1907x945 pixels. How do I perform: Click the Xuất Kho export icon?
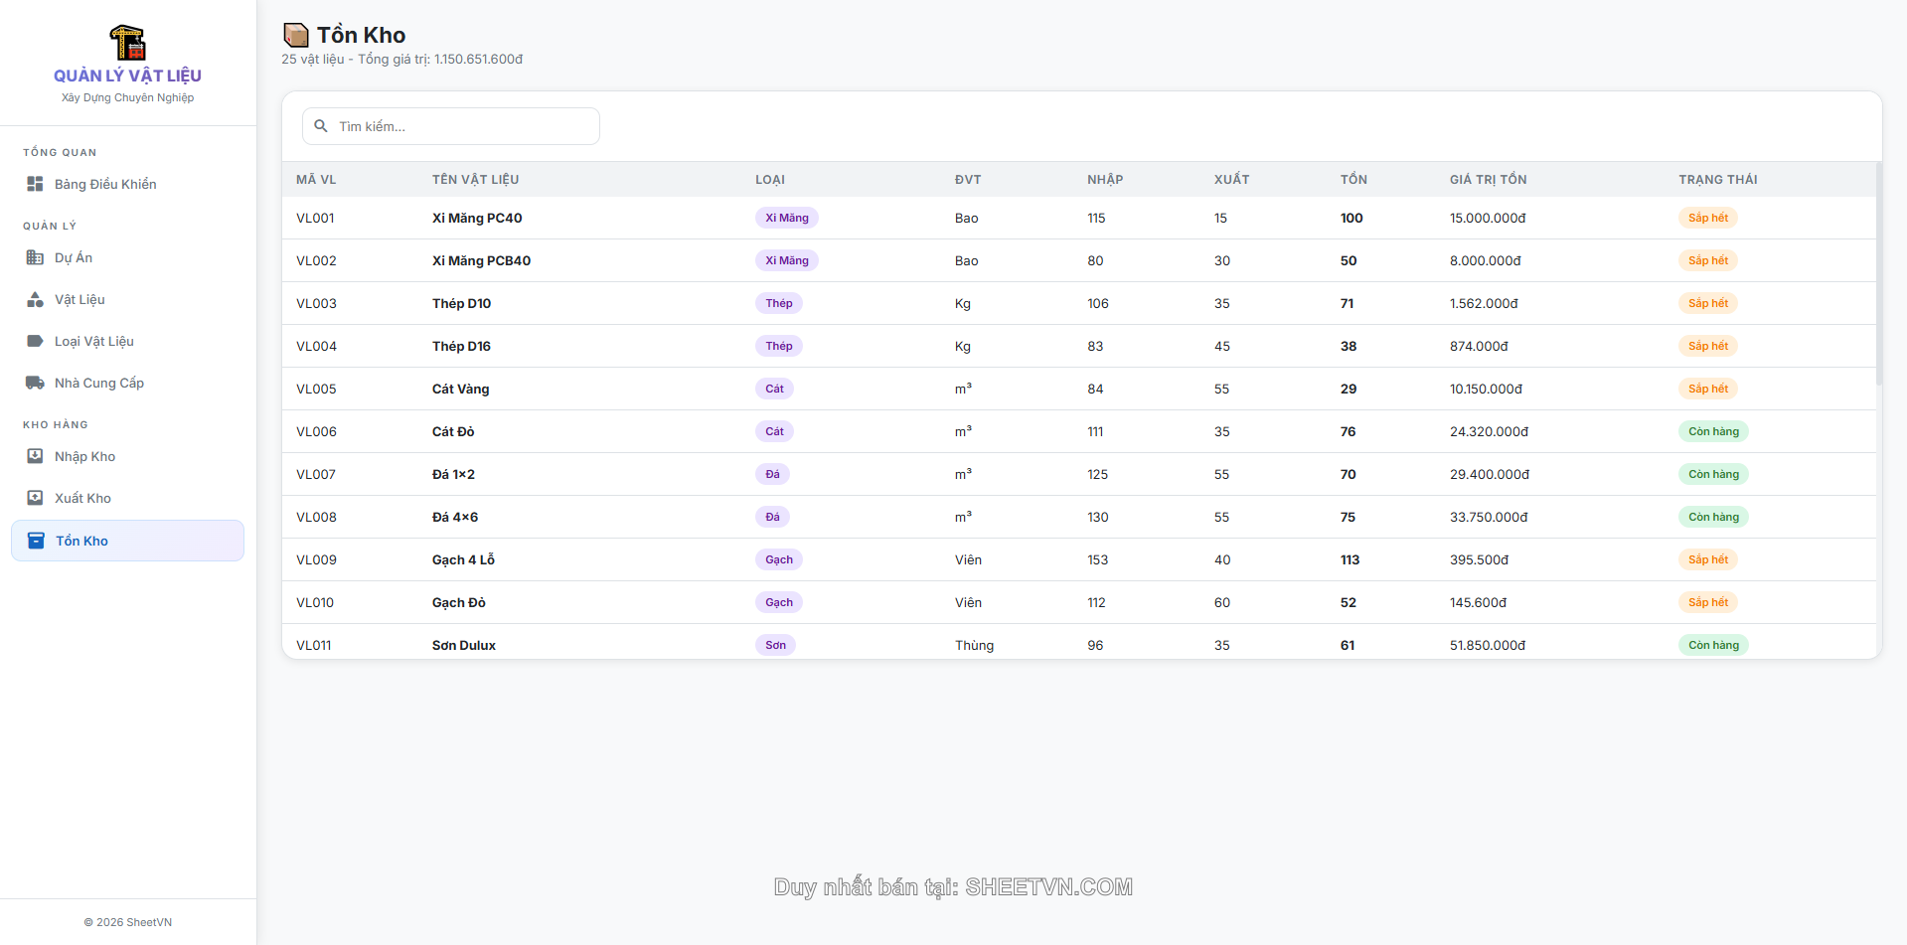tap(35, 498)
